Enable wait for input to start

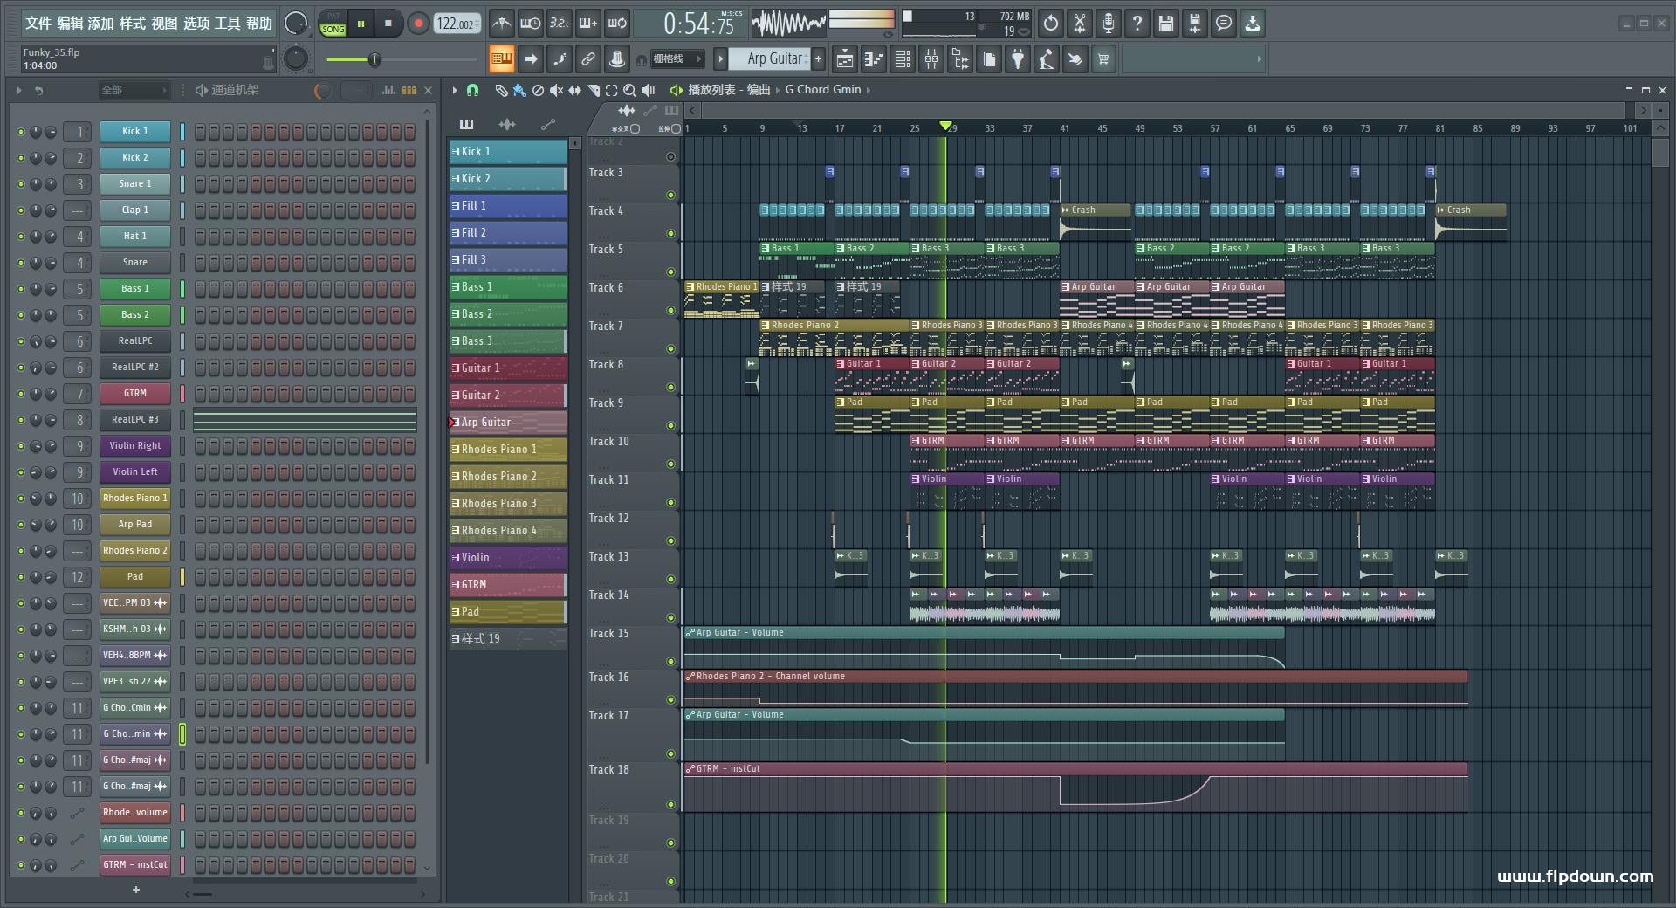pos(530,24)
